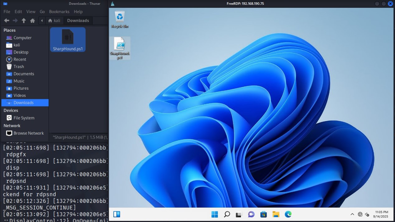The image size is (395, 222).
Task: Open File Explorer from Windows taskbar
Action: (276, 214)
